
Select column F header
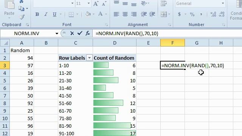click(x=172, y=43)
